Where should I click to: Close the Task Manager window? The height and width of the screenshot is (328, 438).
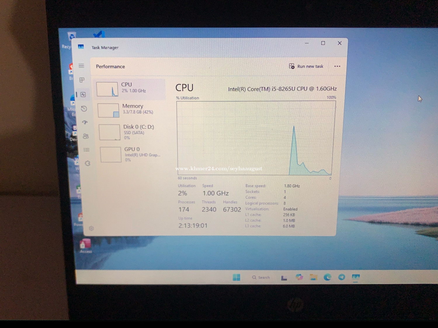point(340,43)
